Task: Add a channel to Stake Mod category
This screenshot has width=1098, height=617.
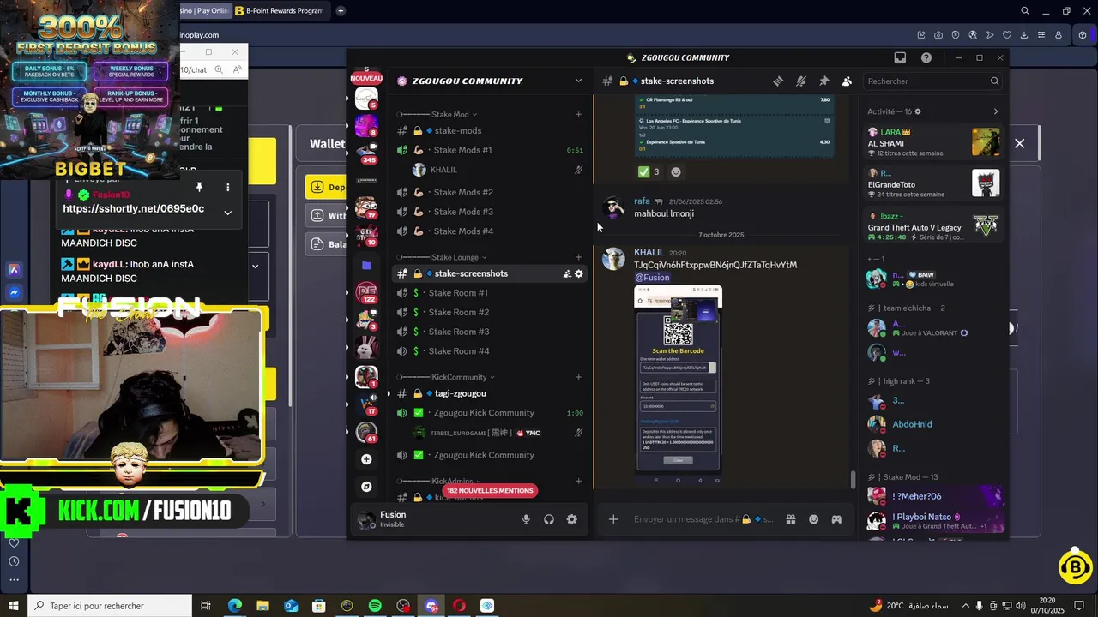Action: 578,114
